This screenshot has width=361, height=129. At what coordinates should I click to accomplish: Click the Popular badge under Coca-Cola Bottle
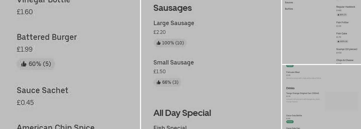click(290, 122)
